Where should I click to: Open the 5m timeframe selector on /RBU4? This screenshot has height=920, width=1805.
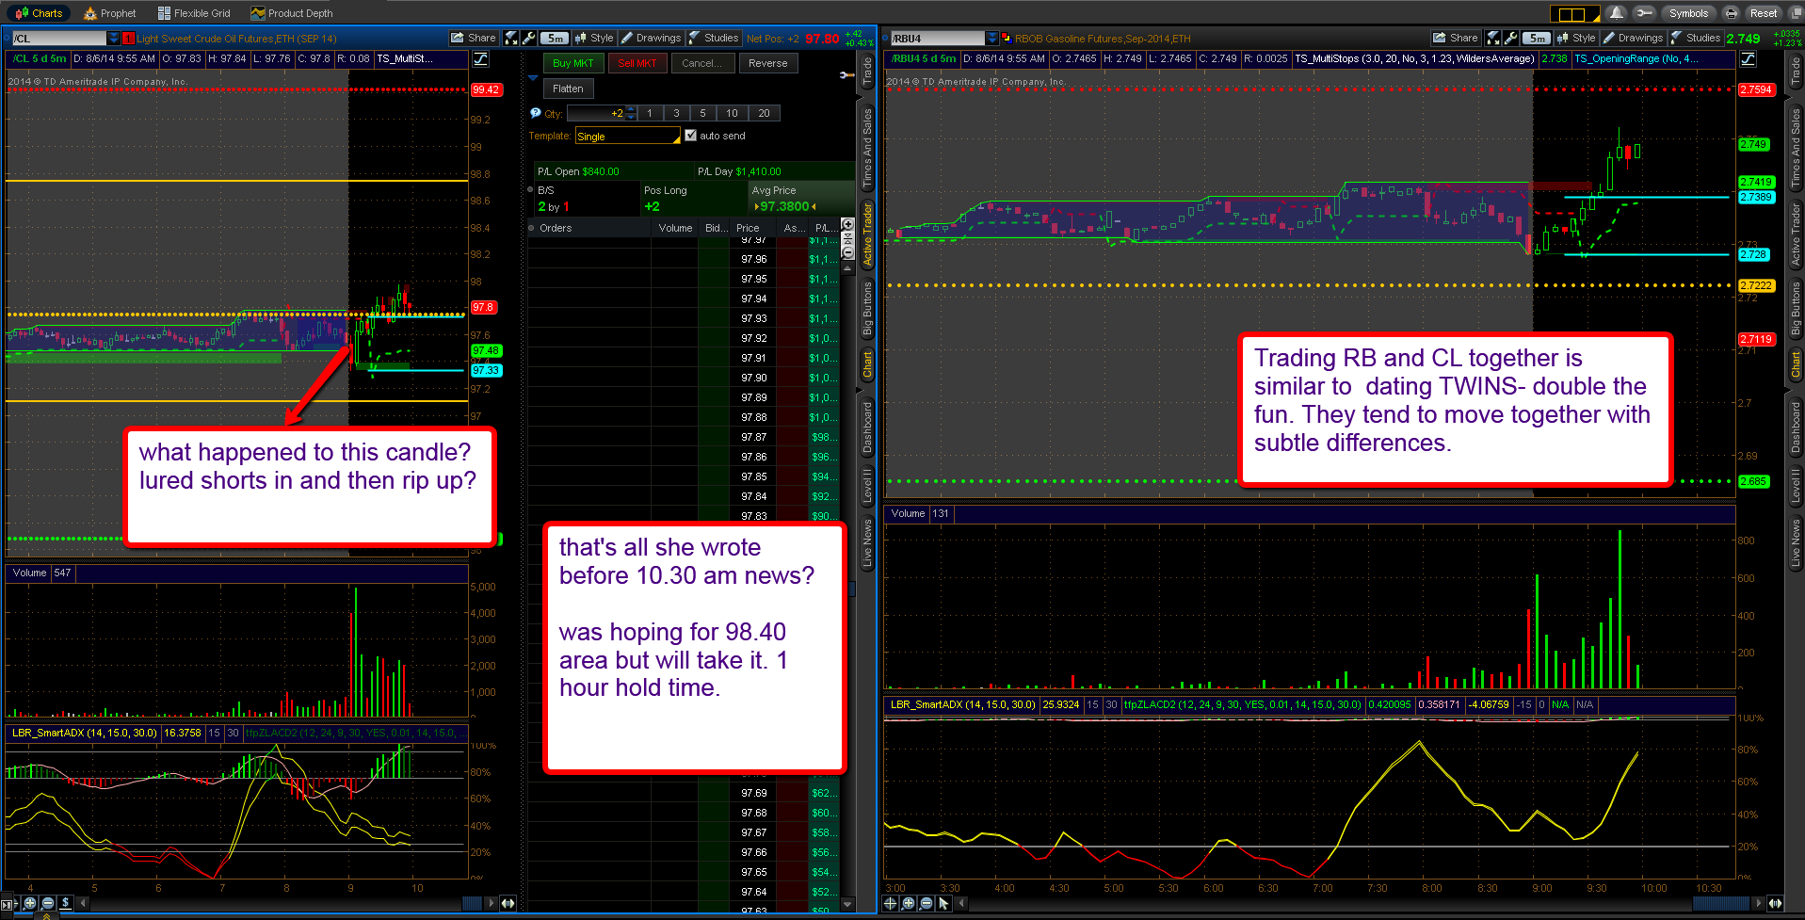(1537, 39)
